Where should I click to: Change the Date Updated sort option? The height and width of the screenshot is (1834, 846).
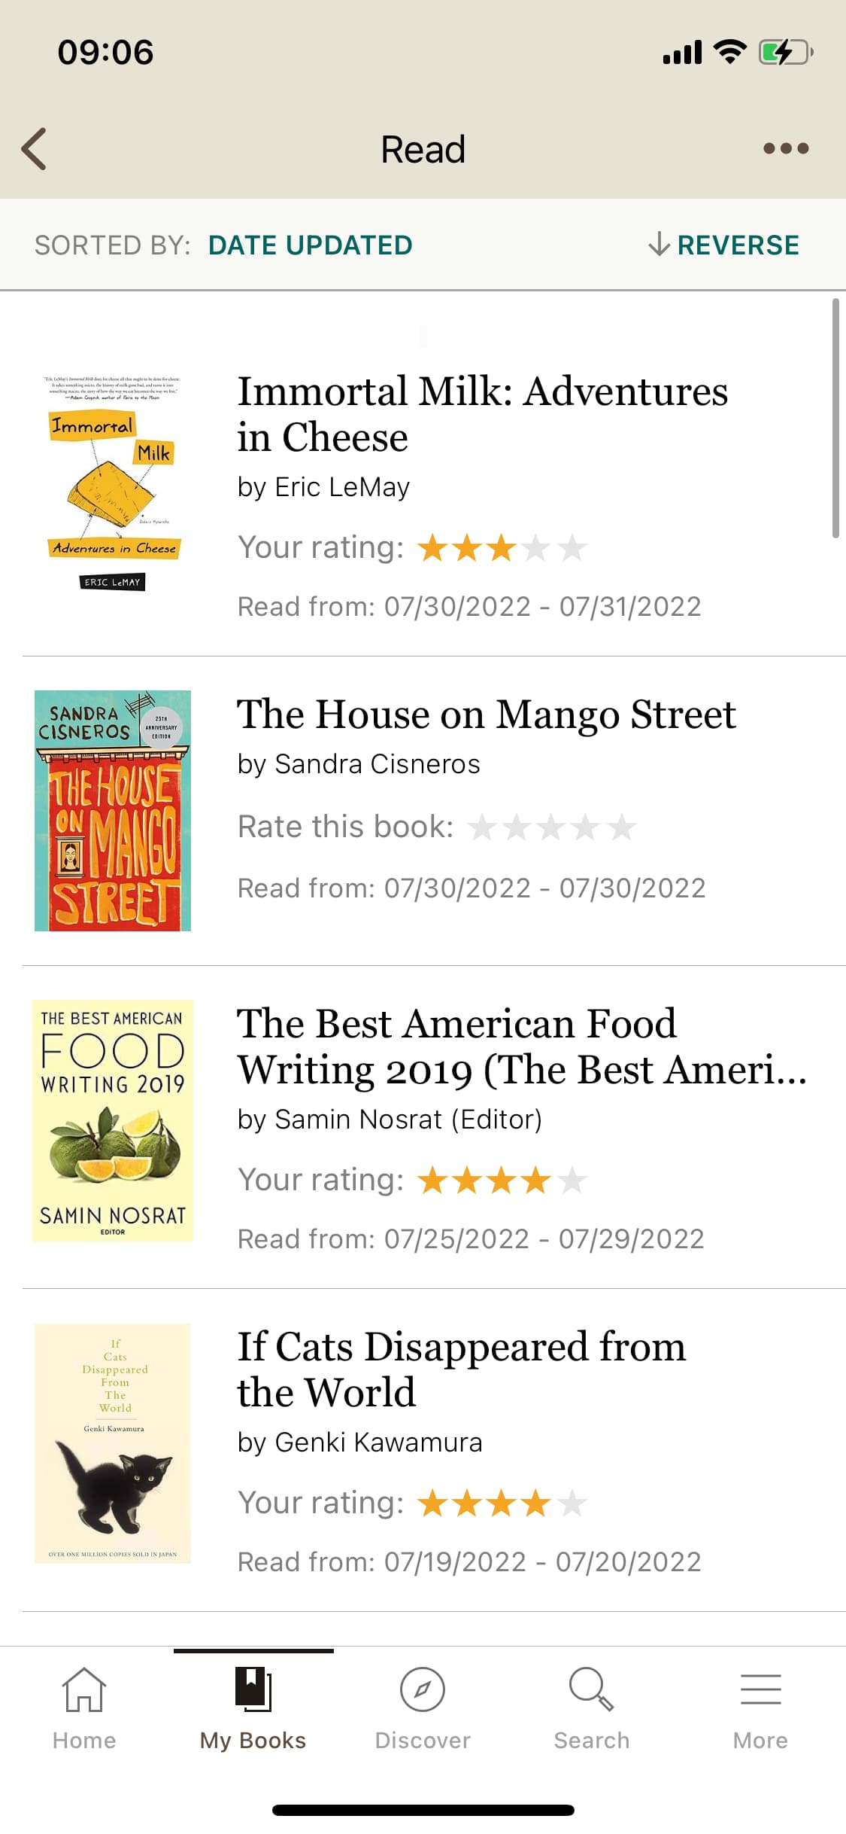pos(310,245)
